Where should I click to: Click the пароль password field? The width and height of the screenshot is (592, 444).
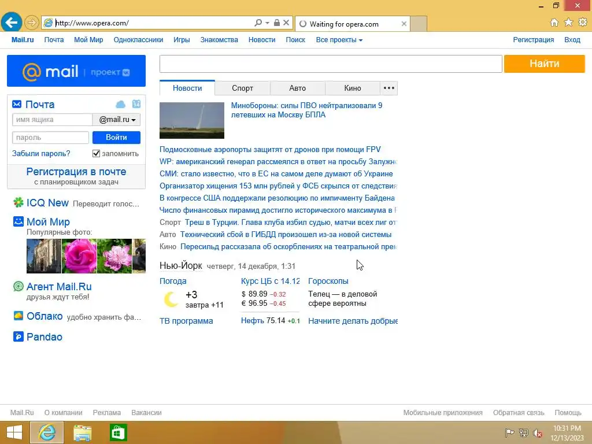[51, 138]
